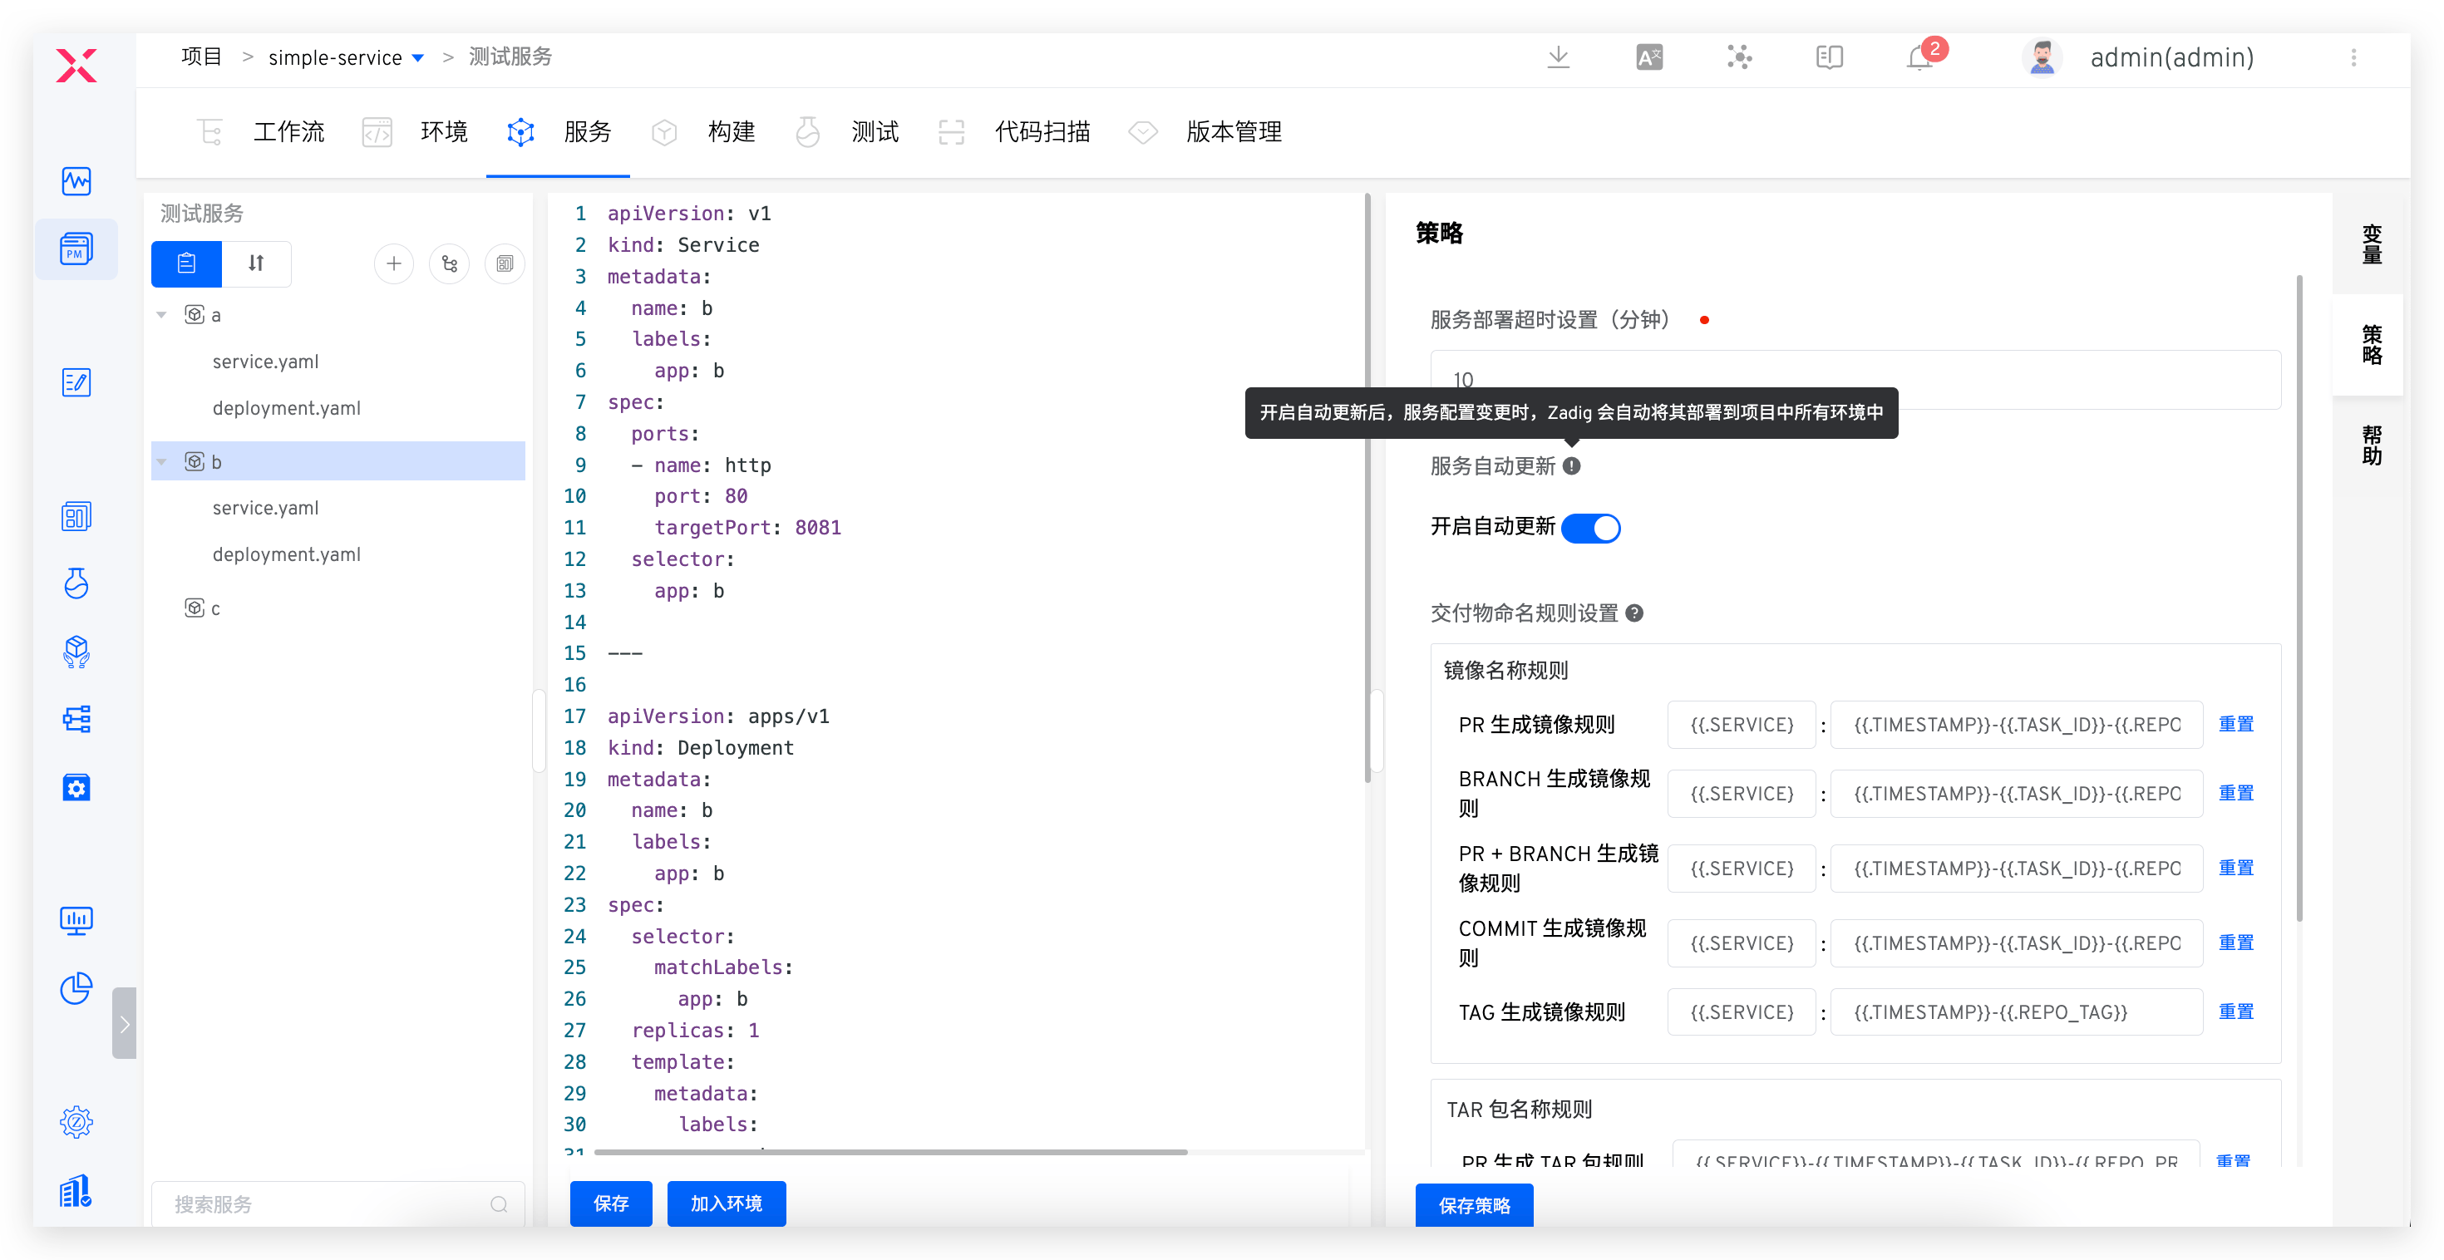
Task: Open the enterprise building sidebar icon
Action: (76, 1191)
